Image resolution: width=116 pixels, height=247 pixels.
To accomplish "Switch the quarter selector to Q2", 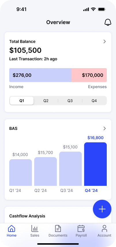I will click(x=46, y=101).
